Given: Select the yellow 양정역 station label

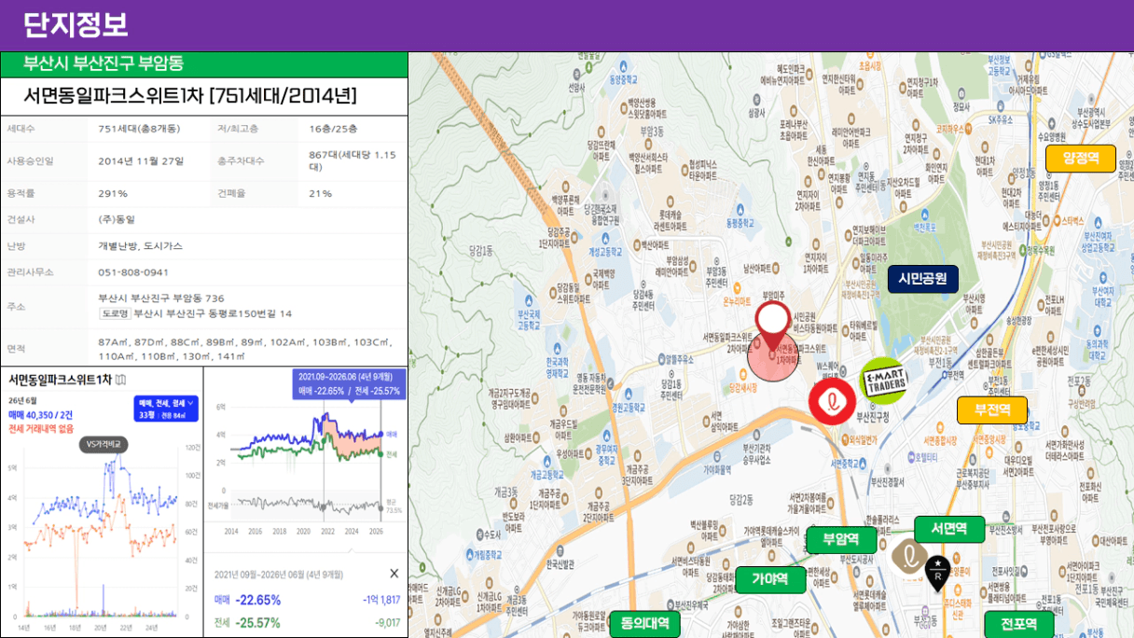Looking at the screenshot, I should [x=1080, y=158].
